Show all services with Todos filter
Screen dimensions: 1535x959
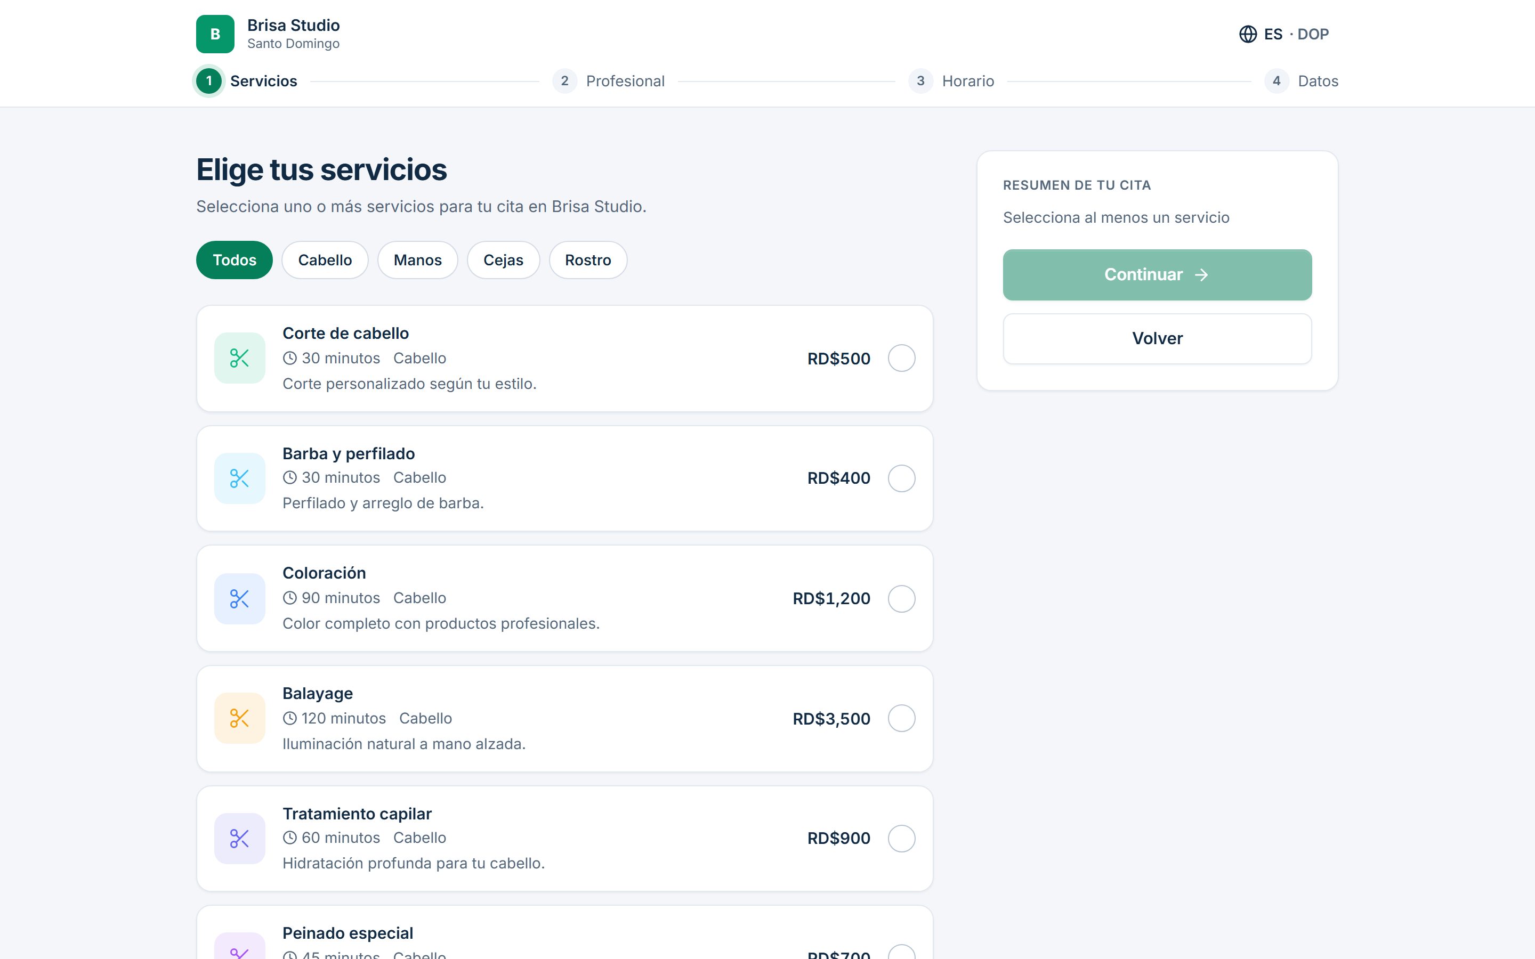(234, 260)
